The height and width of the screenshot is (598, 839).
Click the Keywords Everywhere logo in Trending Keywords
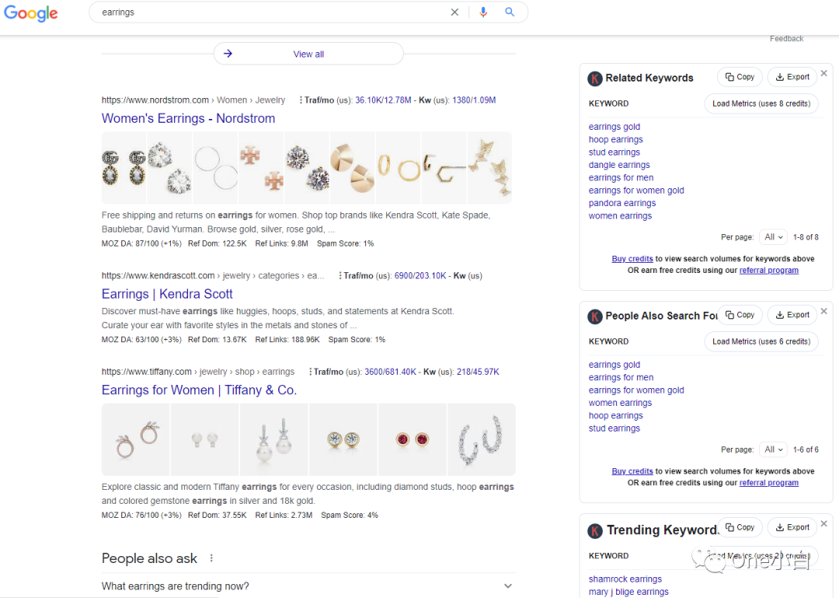pyautogui.click(x=595, y=530)
